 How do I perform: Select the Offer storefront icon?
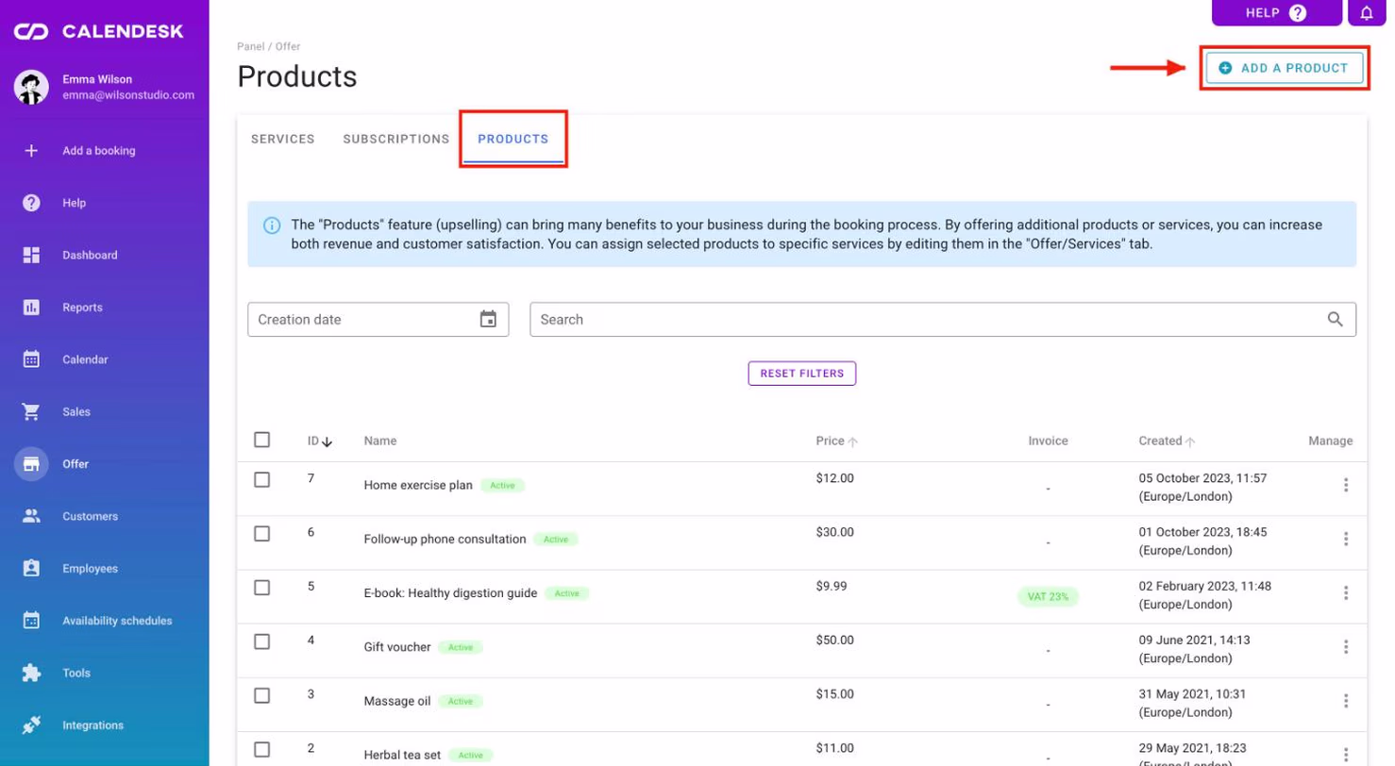pos(31,464)
